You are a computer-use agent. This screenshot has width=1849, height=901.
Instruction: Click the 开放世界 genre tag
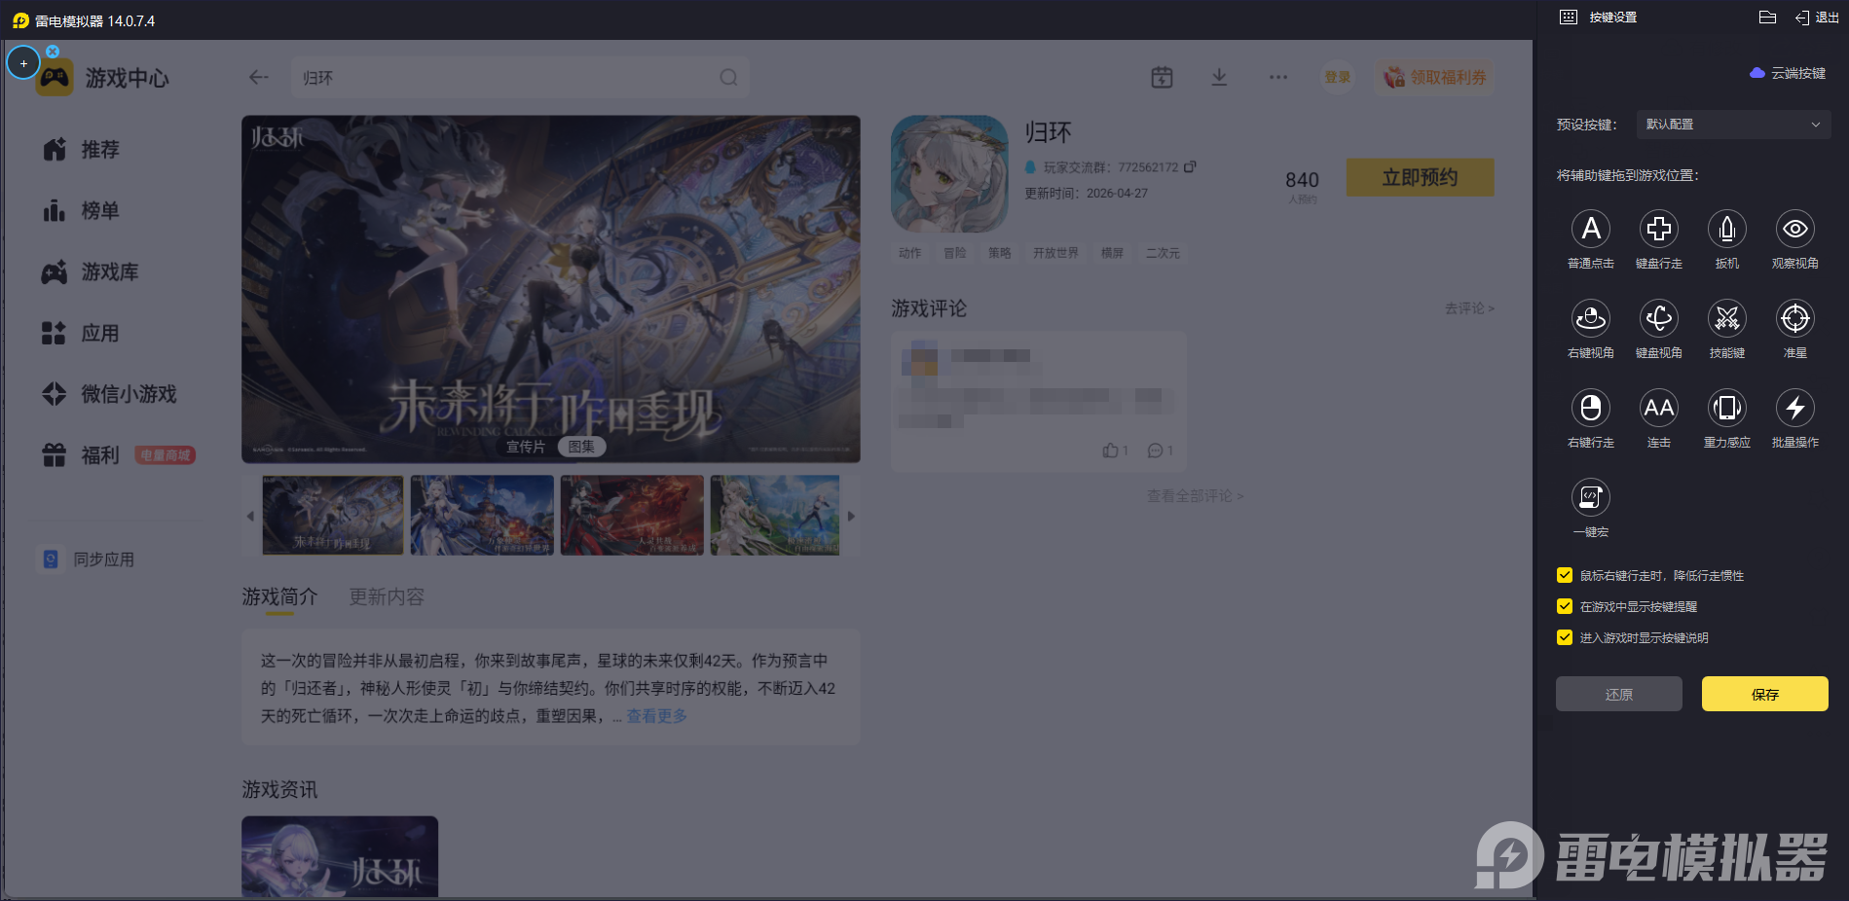[x=1055, y=253]
